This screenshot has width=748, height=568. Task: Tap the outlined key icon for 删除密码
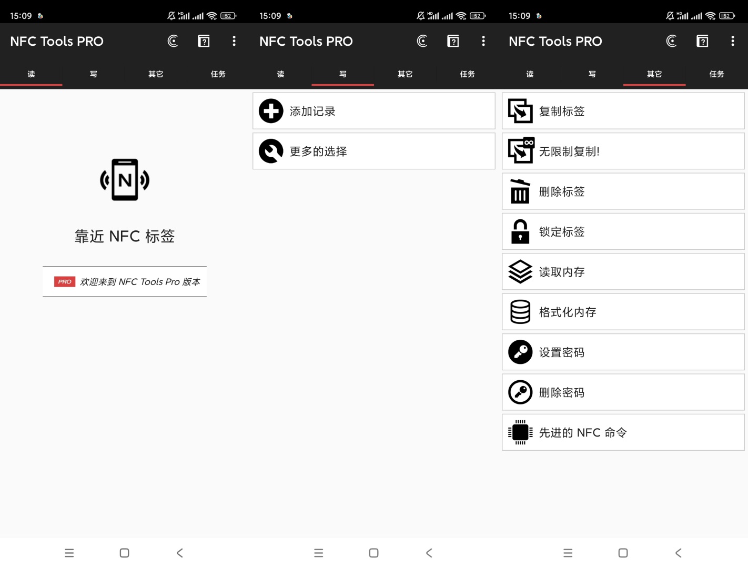click(x=520, y=392)
